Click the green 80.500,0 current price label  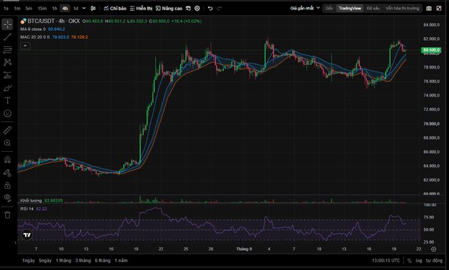click(x=431, y=50)
